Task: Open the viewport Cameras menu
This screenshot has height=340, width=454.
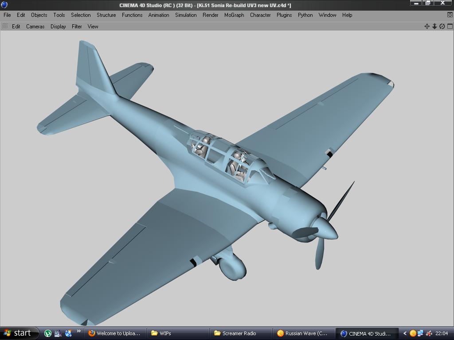Action: pos(35,27)
